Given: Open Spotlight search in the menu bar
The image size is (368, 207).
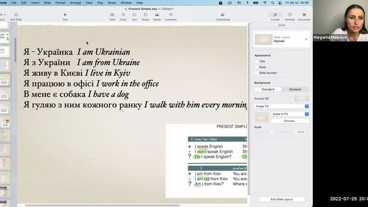Looking at the screenshot, I should click(273, 3).
